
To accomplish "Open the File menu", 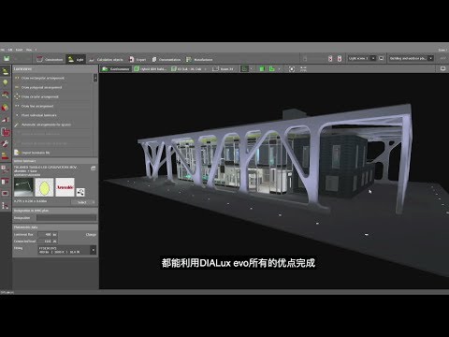I will (x=3, y=50).
